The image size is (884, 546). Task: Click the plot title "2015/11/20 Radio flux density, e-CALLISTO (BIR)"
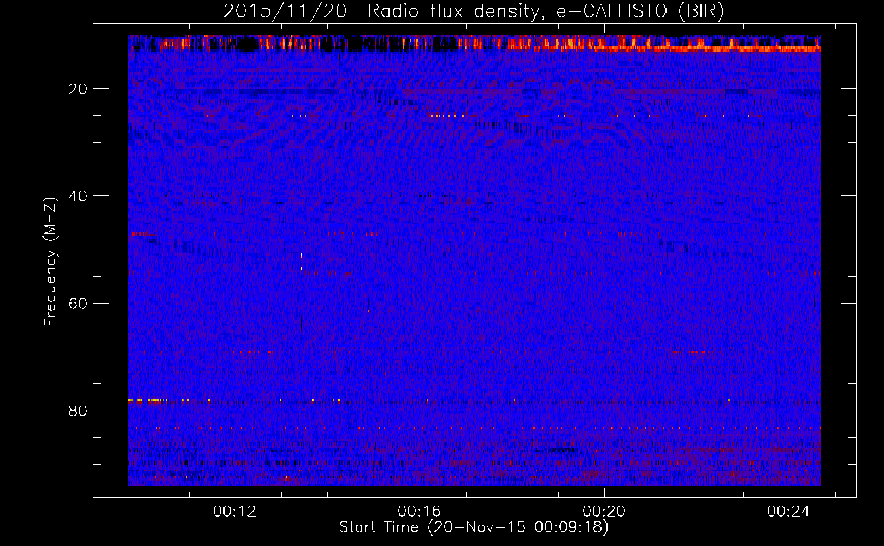[474, 11]
